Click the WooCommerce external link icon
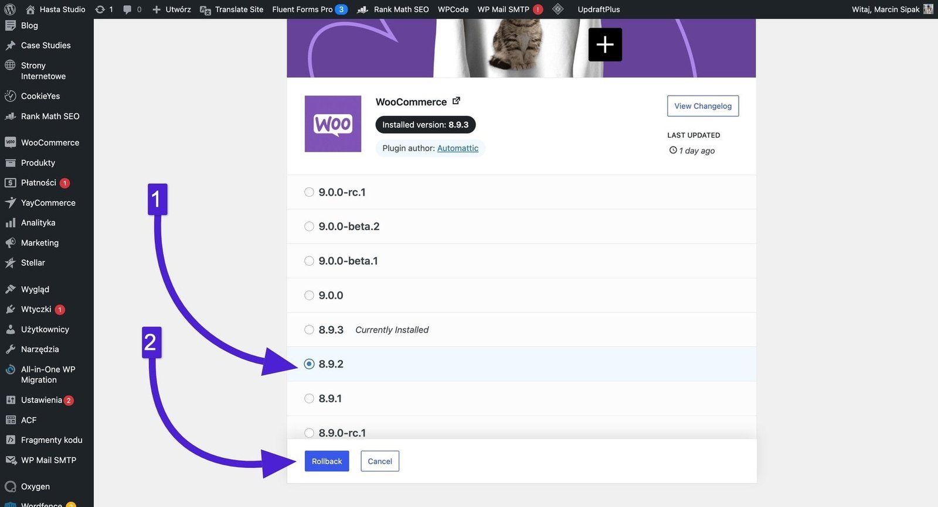Image resolution: width=938 pixels, height=507 pixels. [456, 101]
